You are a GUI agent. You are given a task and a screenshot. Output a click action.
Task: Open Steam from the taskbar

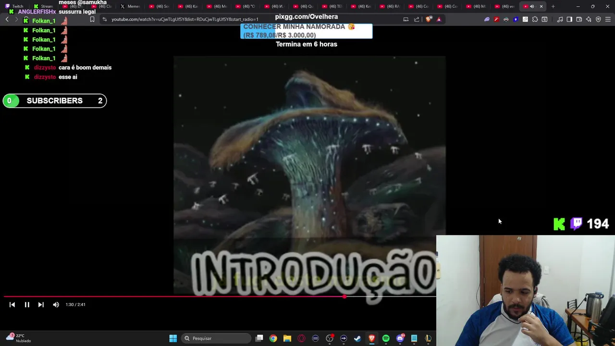pos(357,338)
